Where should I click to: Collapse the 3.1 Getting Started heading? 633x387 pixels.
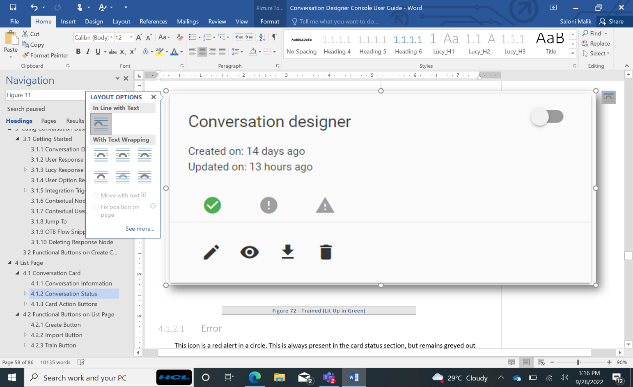[x=17, y=139]
